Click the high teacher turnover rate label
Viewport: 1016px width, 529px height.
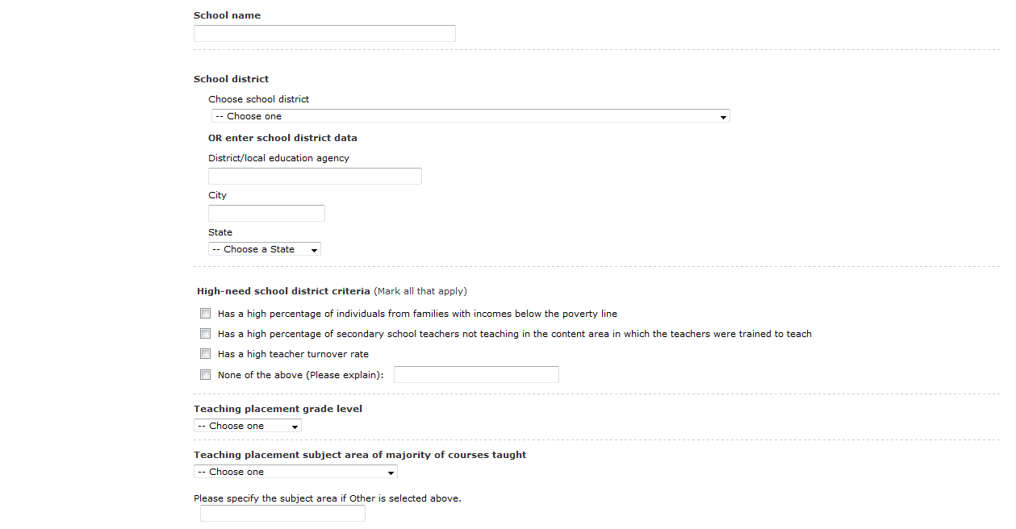pyautogui.click(x=293, y=354)
